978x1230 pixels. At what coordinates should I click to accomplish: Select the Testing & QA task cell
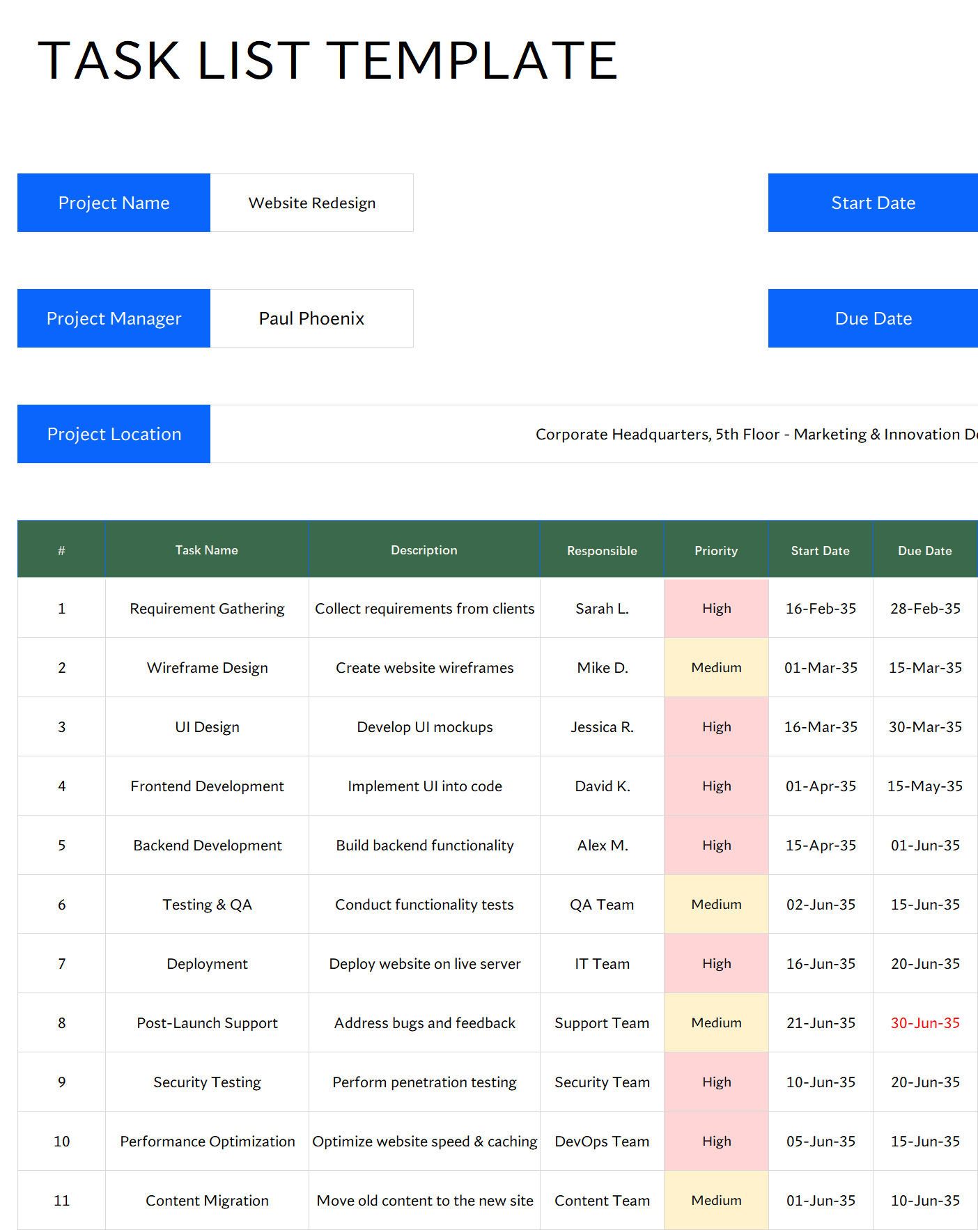point(207,905)
